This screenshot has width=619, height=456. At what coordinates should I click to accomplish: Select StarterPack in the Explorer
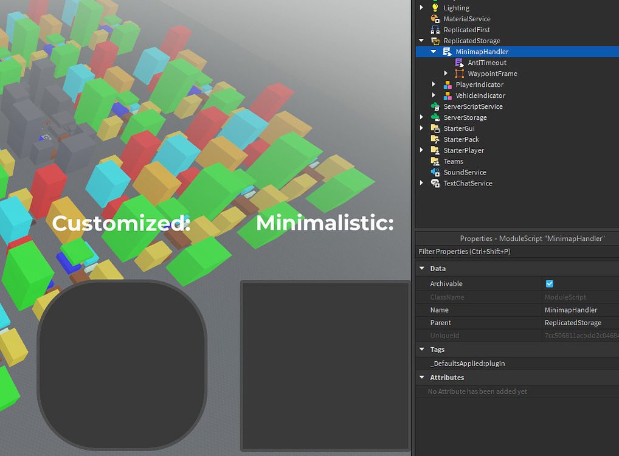(461, 139)
